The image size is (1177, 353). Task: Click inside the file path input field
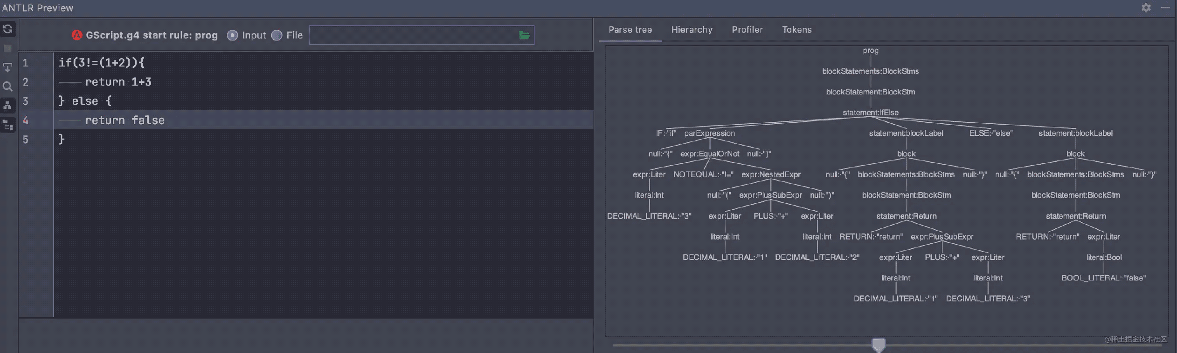(413, 35)
